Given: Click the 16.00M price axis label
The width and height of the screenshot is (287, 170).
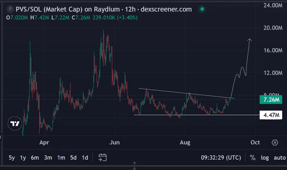Looking at the screenshot, I should tap(273, 50).
